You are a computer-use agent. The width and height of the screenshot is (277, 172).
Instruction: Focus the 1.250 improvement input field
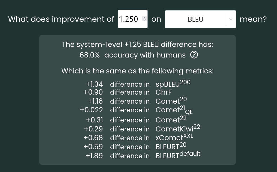[133, 19]
